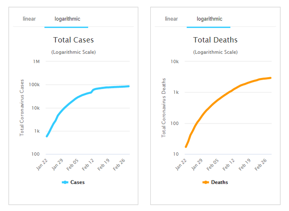
Task: Click the Total Deaths chart title
Action: tap(215, 40)
